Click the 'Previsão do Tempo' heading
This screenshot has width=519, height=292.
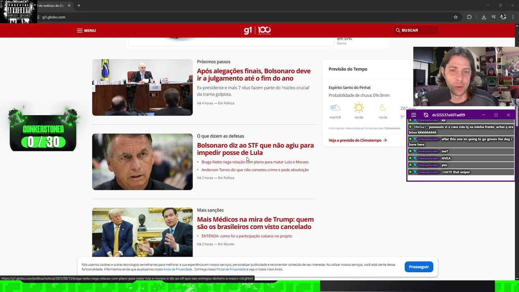(x=348, y=69)
